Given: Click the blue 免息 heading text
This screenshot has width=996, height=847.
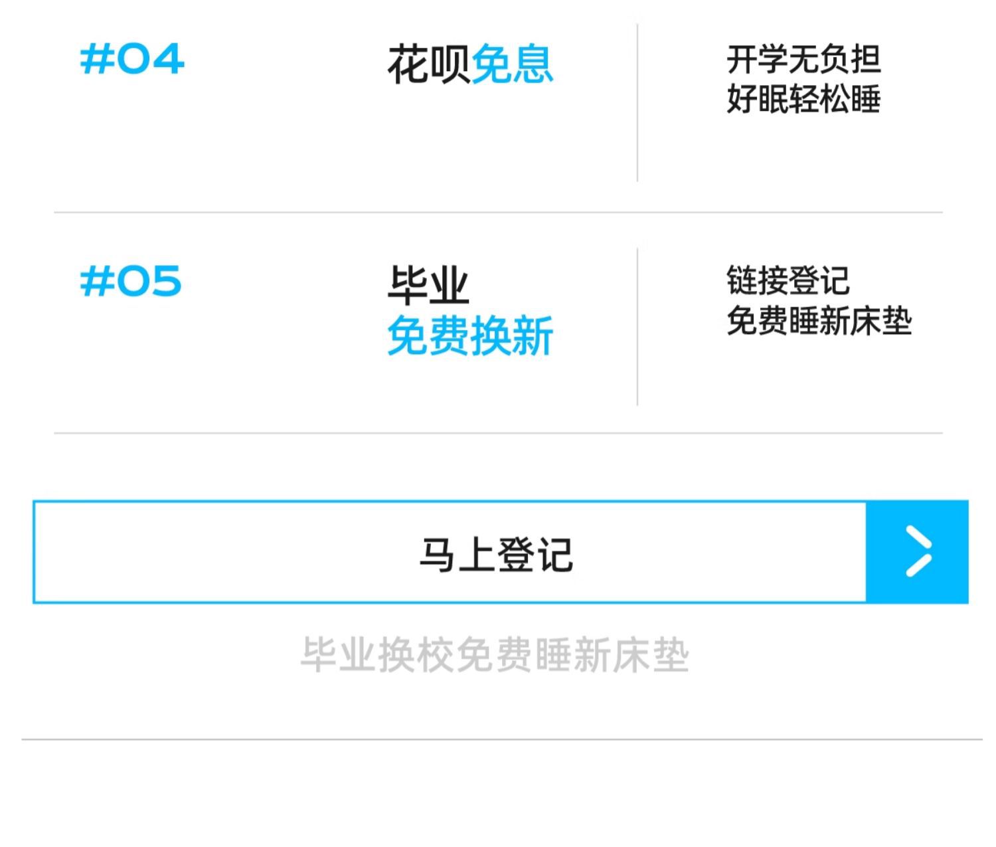Looking at the screenshot, I should (512, 64).
